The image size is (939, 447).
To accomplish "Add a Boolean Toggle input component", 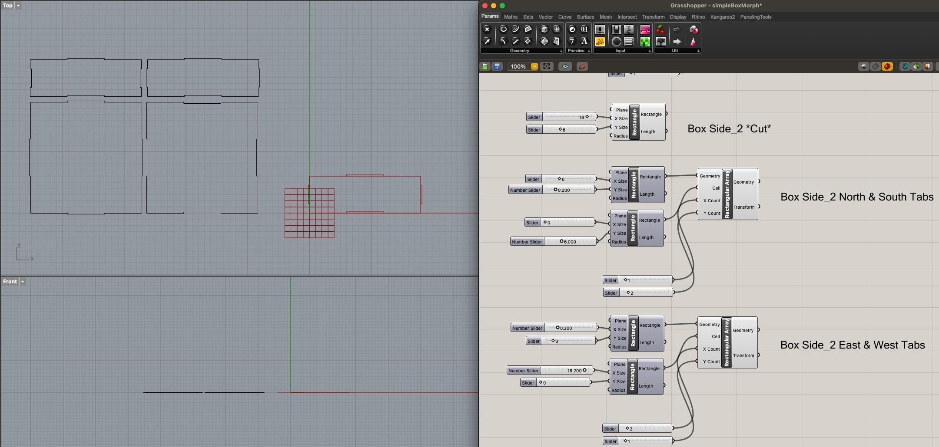I will 616,30.
